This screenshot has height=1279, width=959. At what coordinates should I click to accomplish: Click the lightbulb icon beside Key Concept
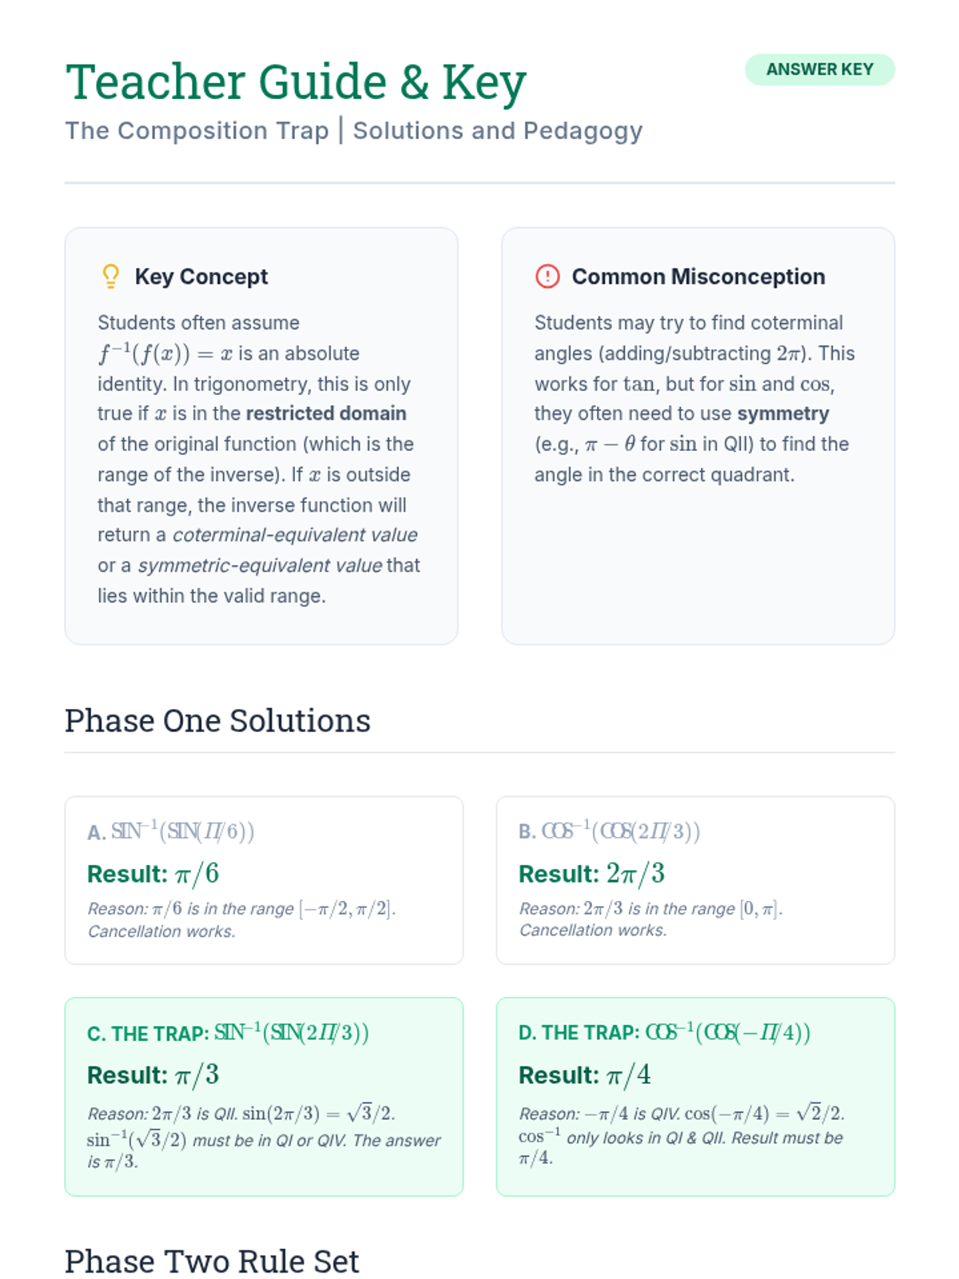pos(111,277)
